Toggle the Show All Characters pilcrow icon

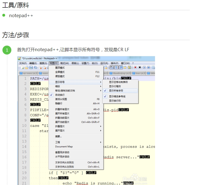[116, 67]
